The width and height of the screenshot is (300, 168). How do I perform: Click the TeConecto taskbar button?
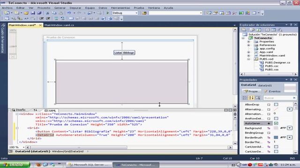click(x=136, y=165)
